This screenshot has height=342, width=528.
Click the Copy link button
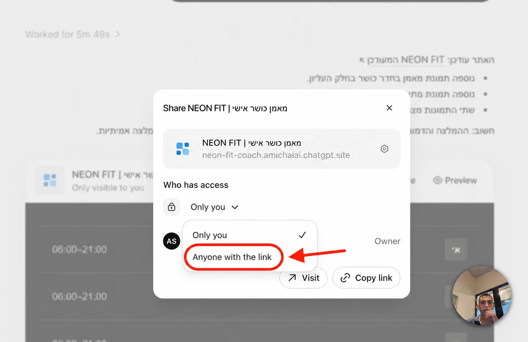[366, 278]
